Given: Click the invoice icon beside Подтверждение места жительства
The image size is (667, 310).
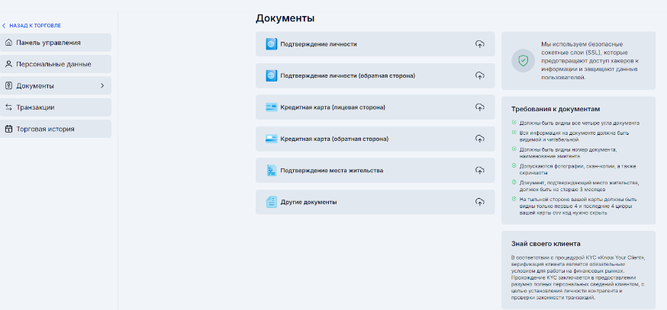Looking at the screenshot, I should click(x=272, y=171).
